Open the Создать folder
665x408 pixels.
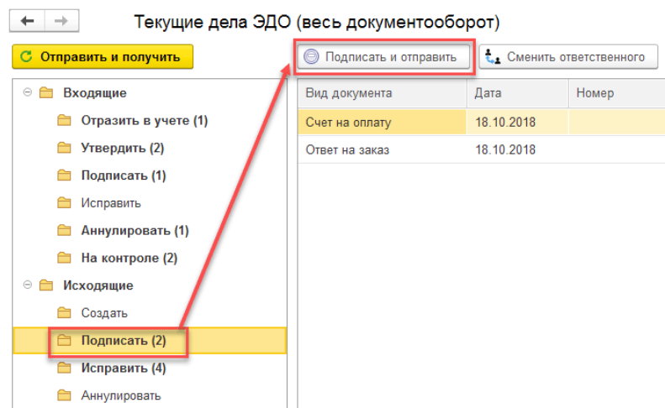pos(104,313)
